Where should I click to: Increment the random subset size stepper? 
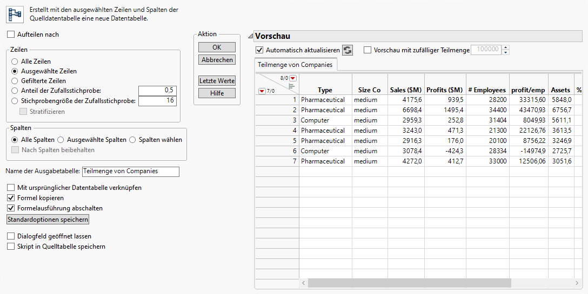[506, 47]
